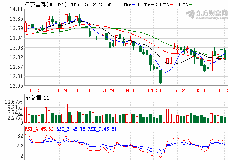Click the green 30PMA legend color swatch
This screenshot has height=160, width=228.
pyautogui.click(x=190, y=5)
